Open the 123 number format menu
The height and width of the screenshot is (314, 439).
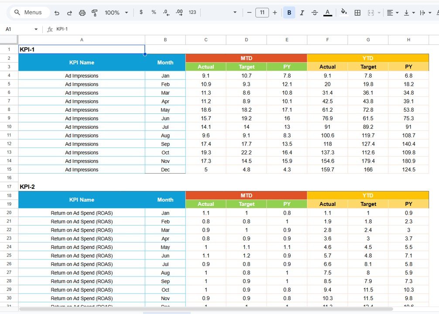click(x=192, y=12)
